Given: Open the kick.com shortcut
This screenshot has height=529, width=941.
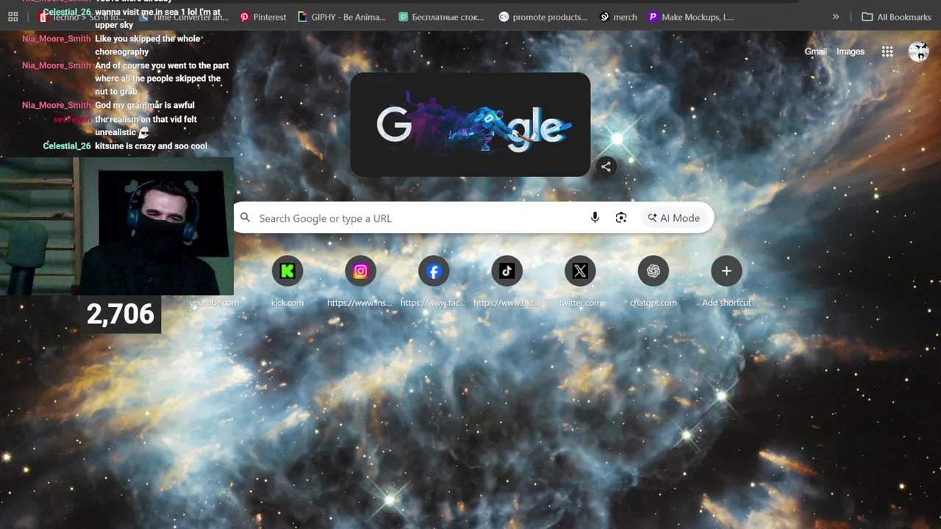Looking at the screenshot, I should (287, 272).
